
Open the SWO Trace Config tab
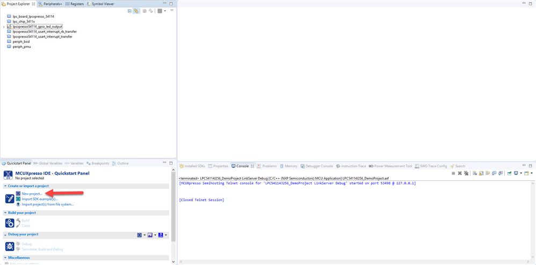point(431,166)
